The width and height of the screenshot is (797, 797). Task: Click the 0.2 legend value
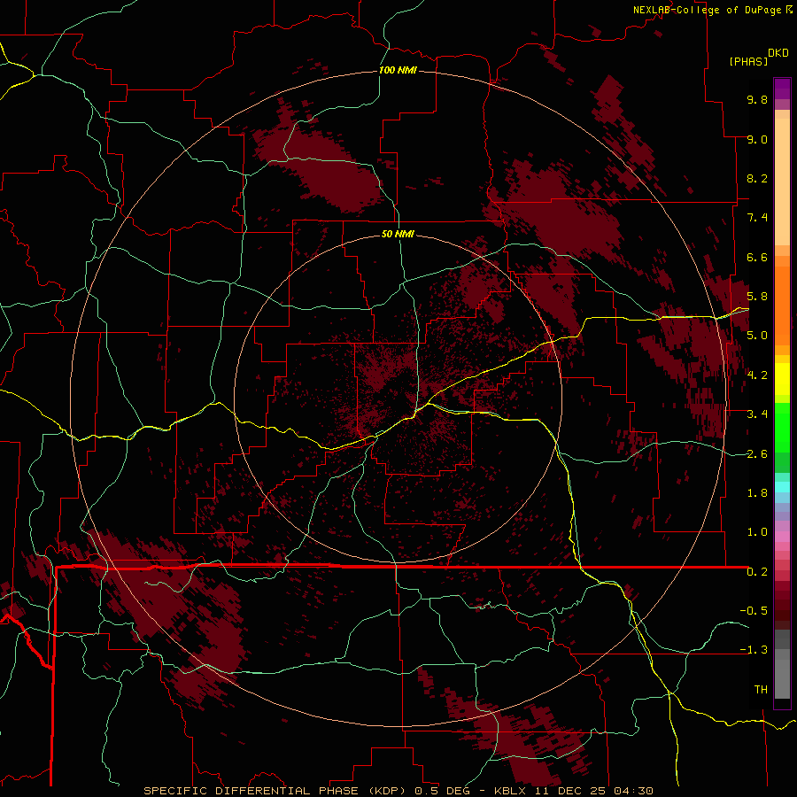(757, 572)
